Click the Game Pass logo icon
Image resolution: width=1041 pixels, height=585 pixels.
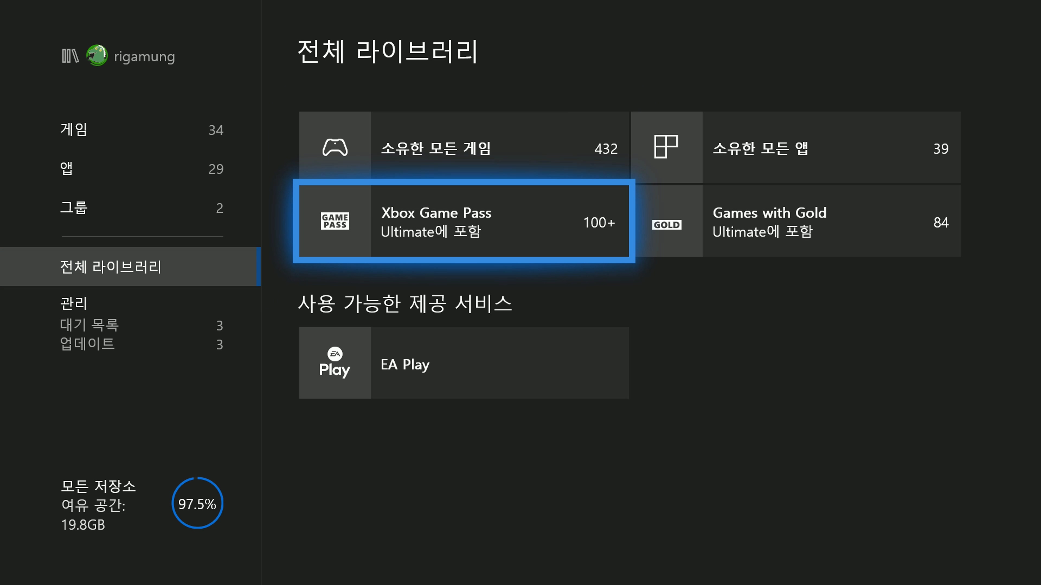[335, 221]
